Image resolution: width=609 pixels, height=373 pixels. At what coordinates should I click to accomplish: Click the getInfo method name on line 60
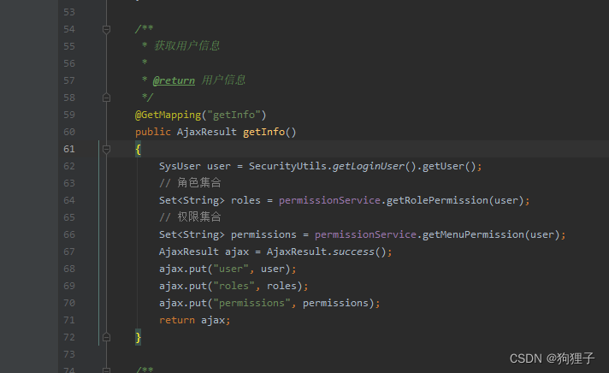[263, 132]
